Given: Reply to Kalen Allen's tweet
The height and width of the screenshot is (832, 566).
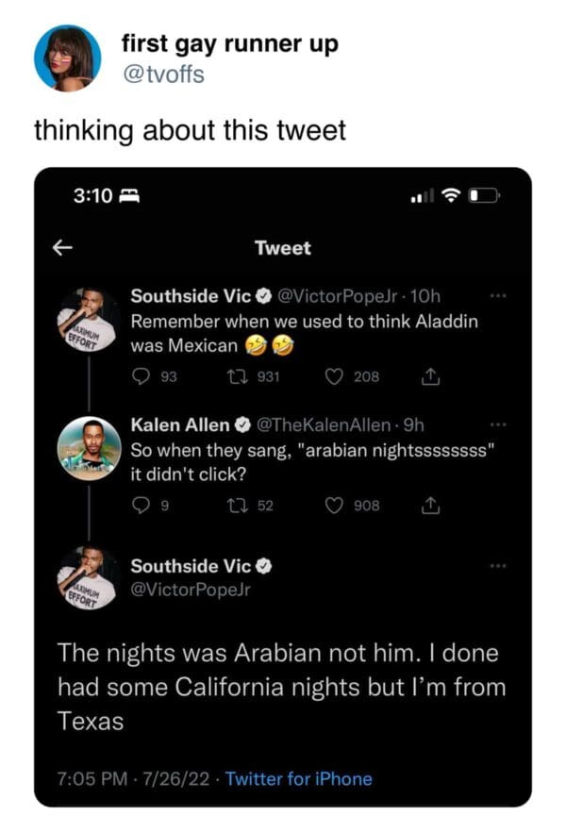Looking at the screenshot, I should tap(147, 506).
